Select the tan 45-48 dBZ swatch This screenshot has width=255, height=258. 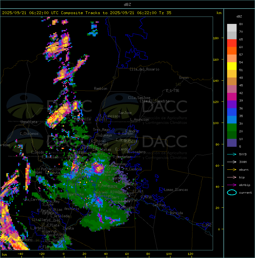pyautogui.click(x=232, y=82)
